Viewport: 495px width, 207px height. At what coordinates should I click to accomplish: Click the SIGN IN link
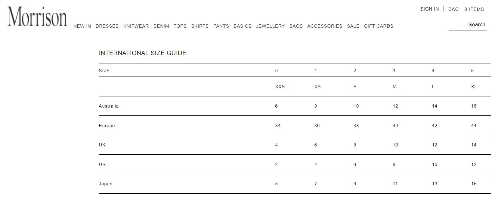430,9
